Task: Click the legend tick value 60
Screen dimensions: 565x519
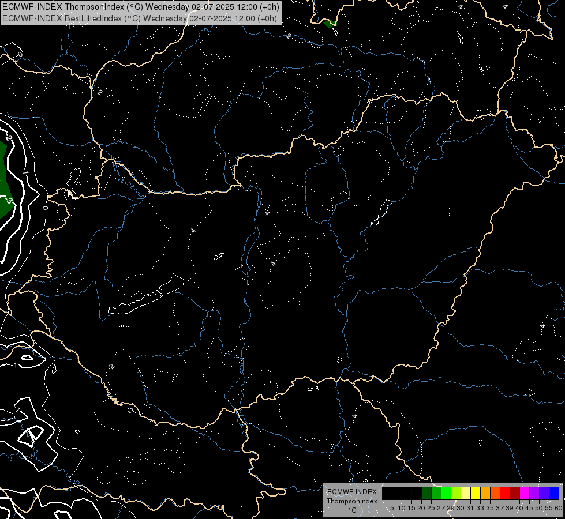Action: tap(559, 508)
